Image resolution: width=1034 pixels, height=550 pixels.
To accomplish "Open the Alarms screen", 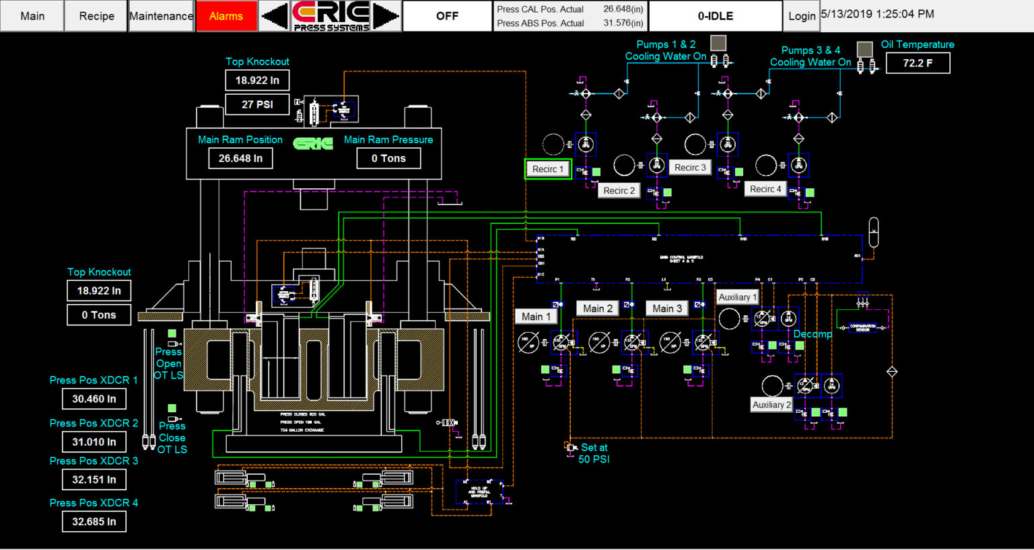I will coord(226,15).
